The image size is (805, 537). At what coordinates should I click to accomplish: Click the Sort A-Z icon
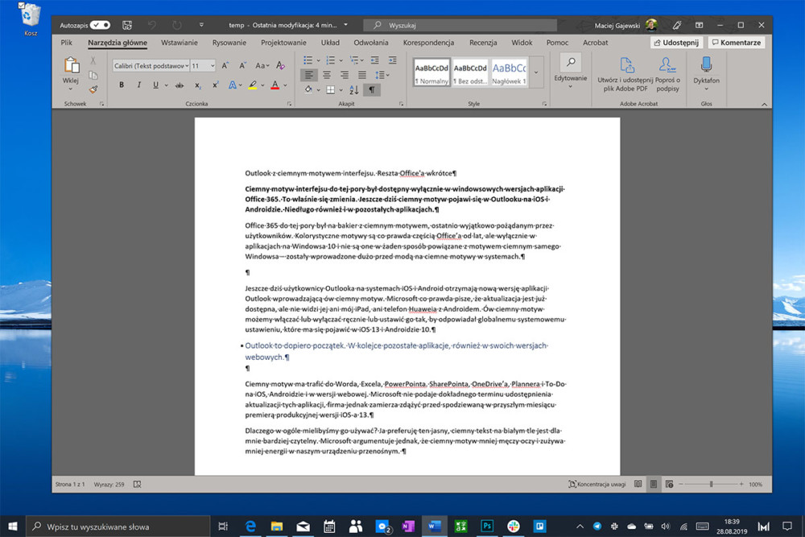(x=353, y=90)
